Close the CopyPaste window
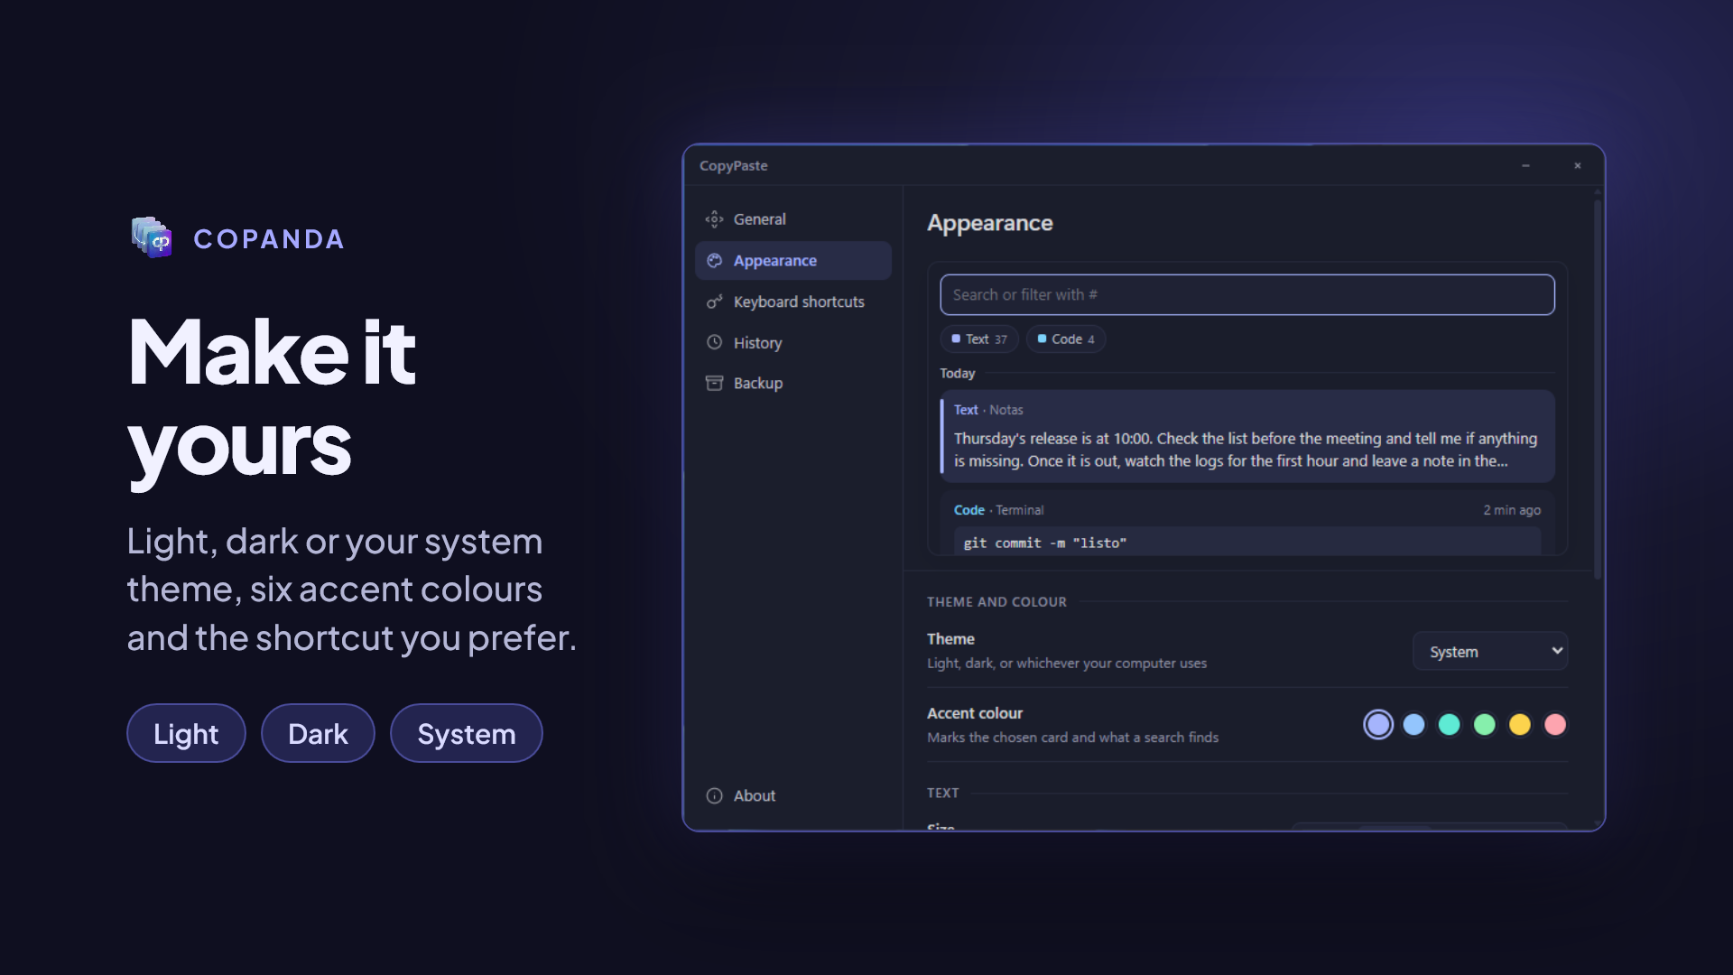The image size is (1733, 975). tap(1578, 166)
